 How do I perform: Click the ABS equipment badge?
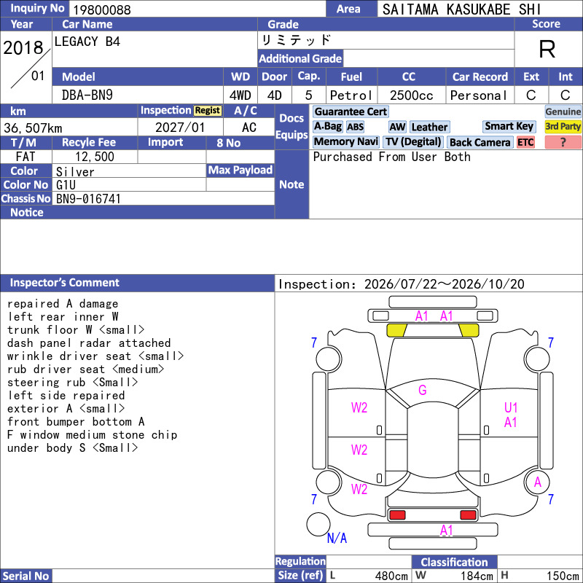click(355, 127)
